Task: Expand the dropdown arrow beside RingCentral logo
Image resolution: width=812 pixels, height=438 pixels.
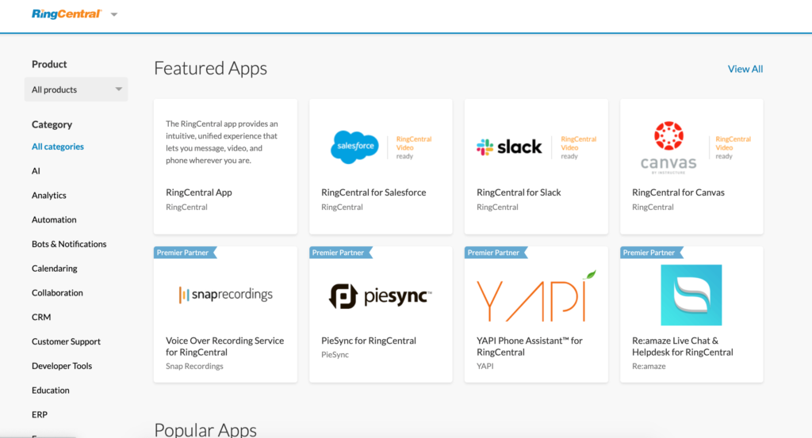Action: coord(114,15)
